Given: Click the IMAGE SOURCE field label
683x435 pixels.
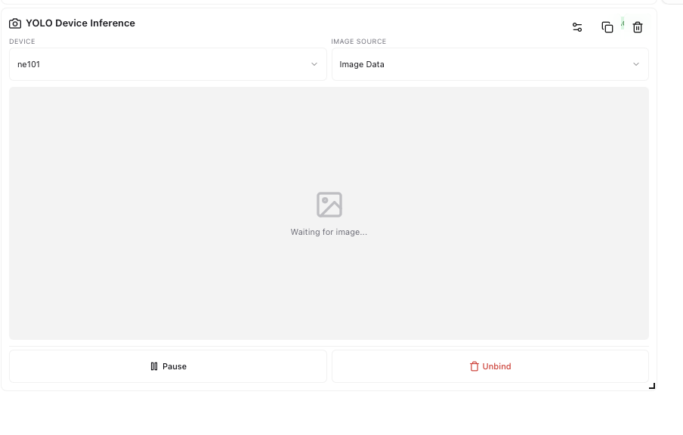Looking at the screenshot, I should 358,42.
